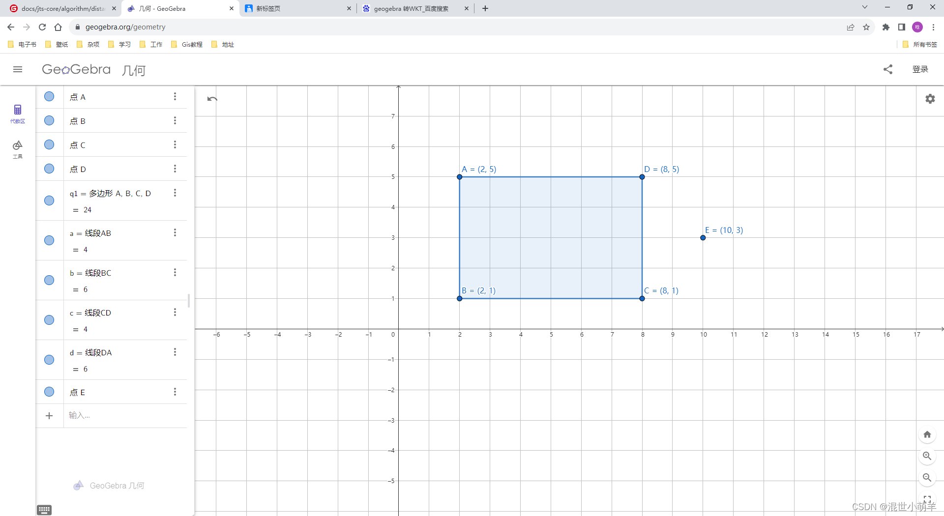Zoom out on the graphics view
944x516 pixels.
[927, 478]
